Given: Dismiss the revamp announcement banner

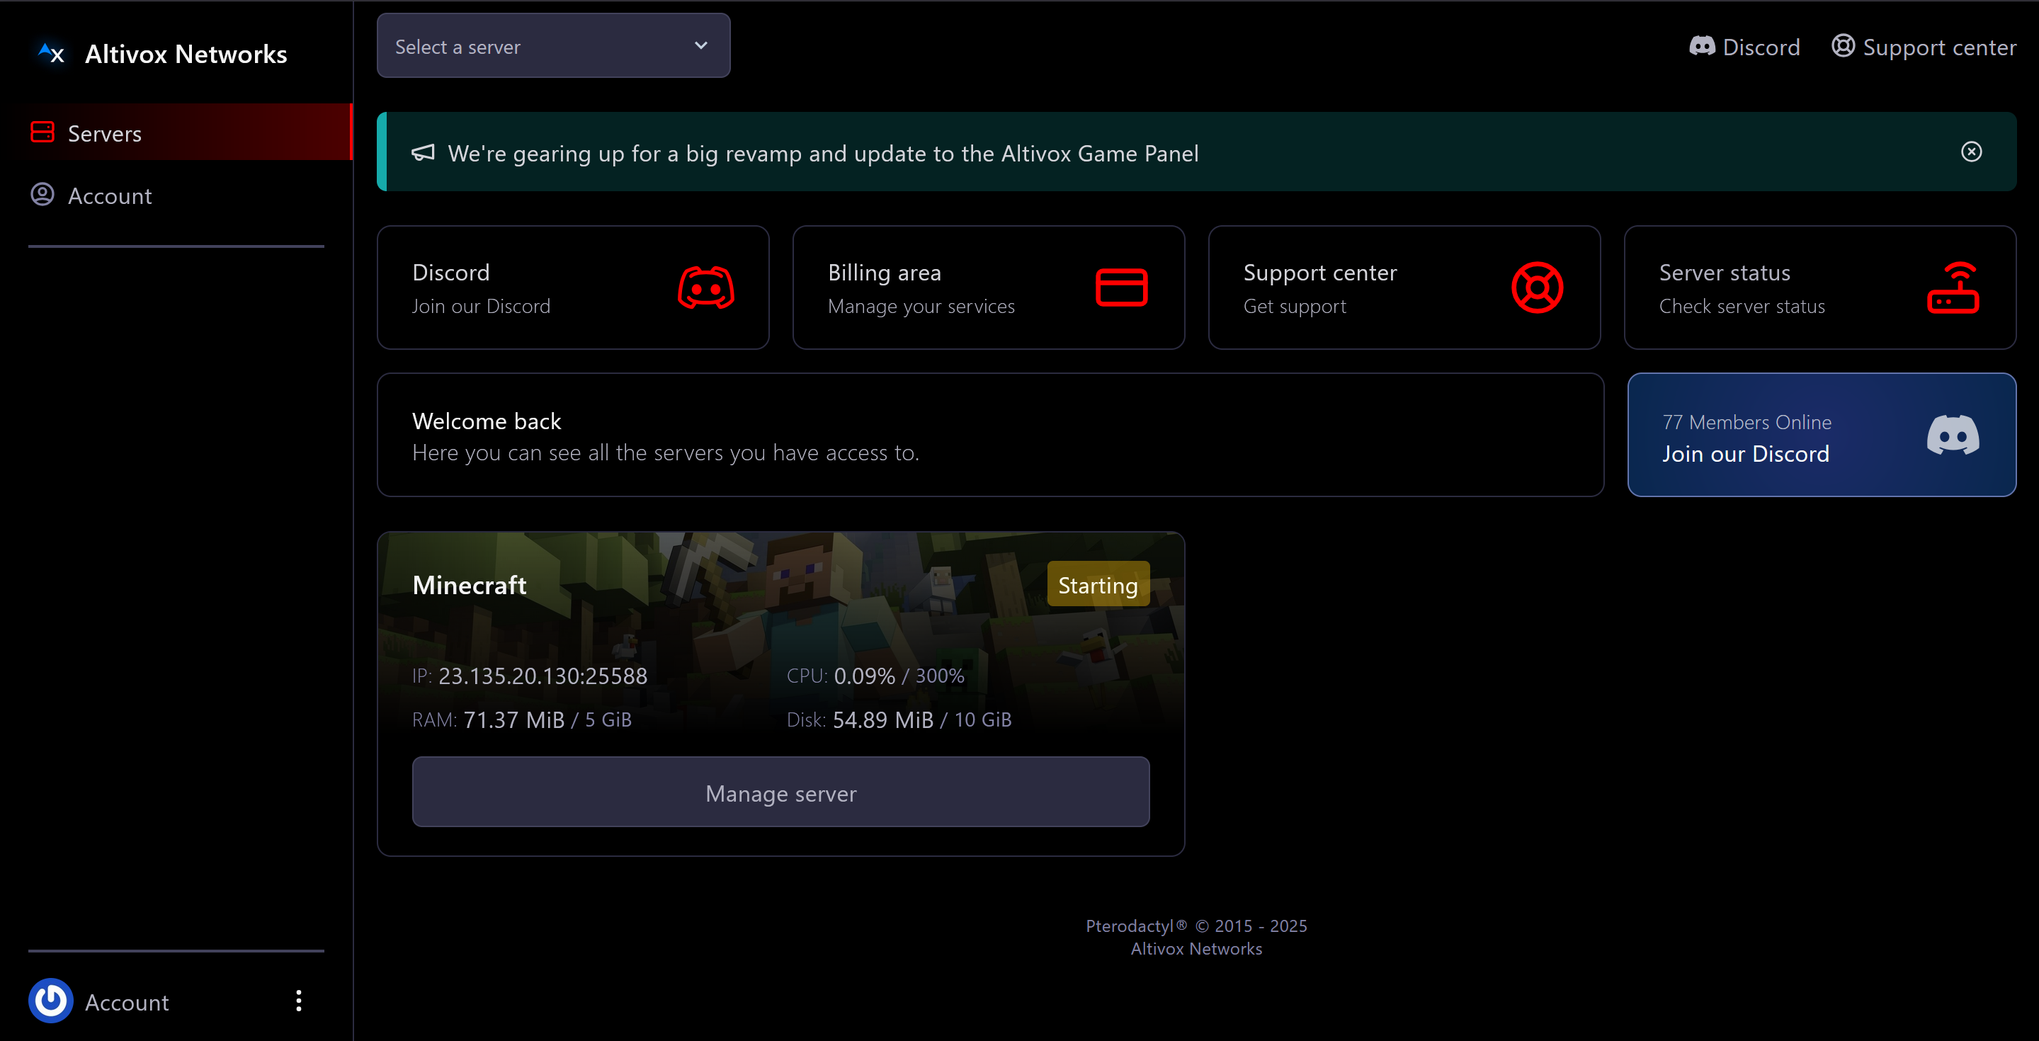Looking at the screenshot, I should pyautogui.click(x=1971, y=152).
